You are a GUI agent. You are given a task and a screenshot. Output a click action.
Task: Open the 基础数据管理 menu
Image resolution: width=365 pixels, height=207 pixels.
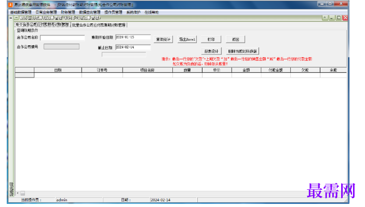(x=21, y=12)
